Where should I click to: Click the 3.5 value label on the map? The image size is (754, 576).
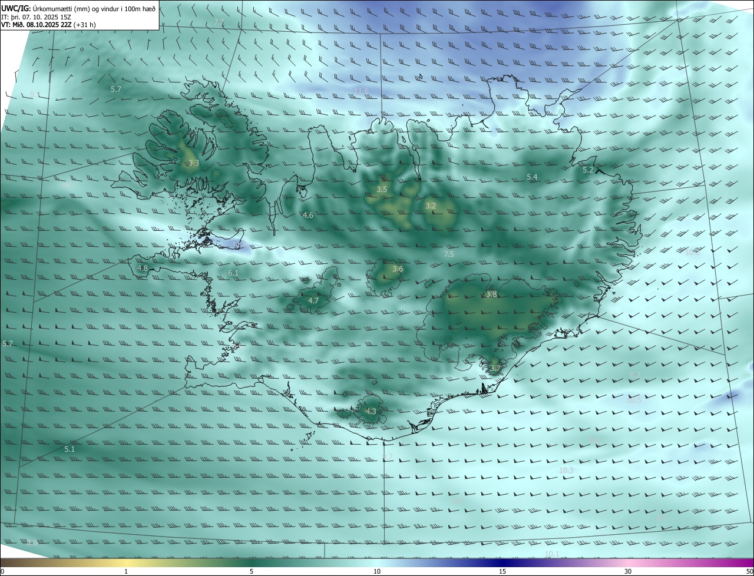[x=382, y=189]
